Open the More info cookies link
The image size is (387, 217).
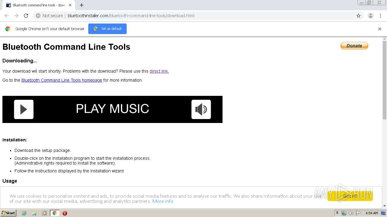pos(163,201)
